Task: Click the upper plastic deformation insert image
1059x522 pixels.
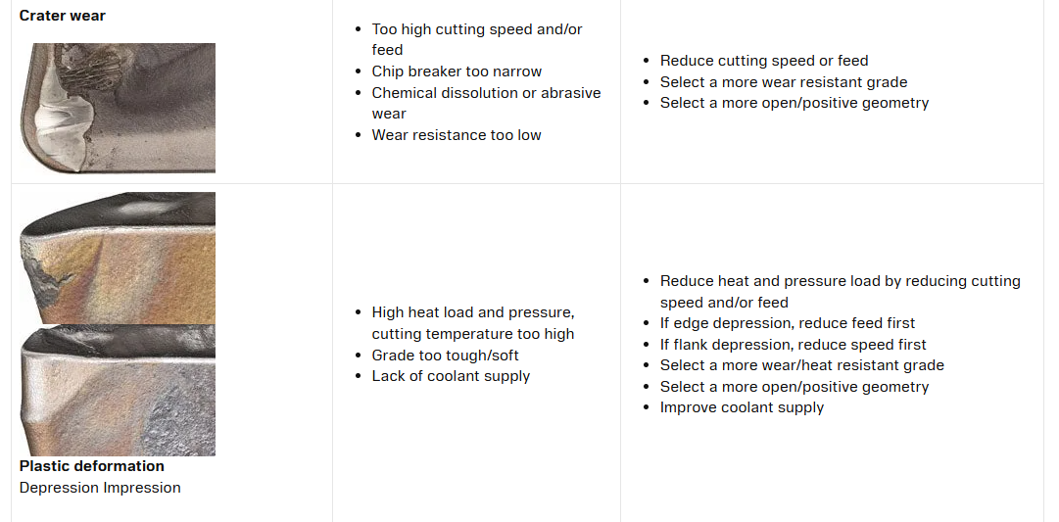Action: tap(118, 258)
